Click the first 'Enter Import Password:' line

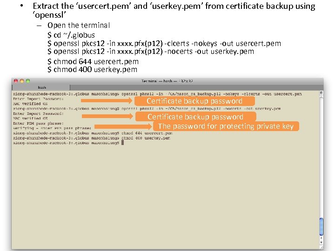click(38, 99)
